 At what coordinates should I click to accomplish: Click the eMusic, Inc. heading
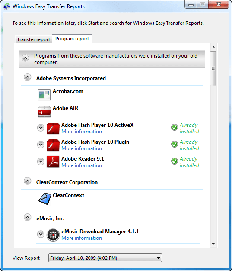tap(51, 219)
